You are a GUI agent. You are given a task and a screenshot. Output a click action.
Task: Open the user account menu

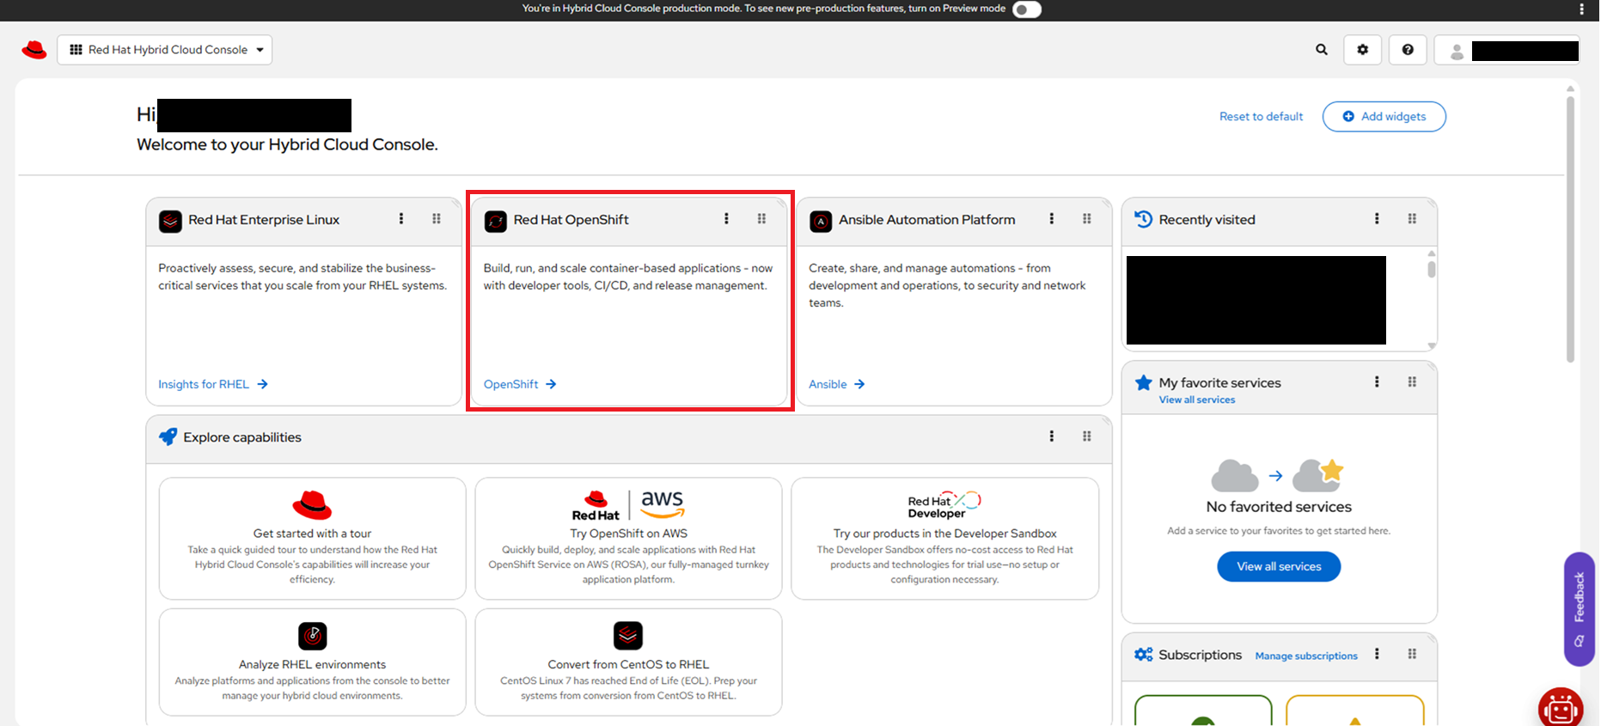point(1507,51)
